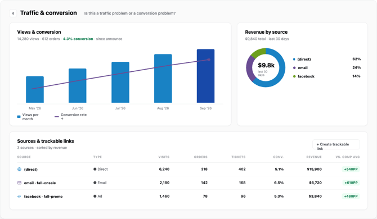
Task: Click the Traffic & conversion section heading
Action: click(x=48, y=13)
